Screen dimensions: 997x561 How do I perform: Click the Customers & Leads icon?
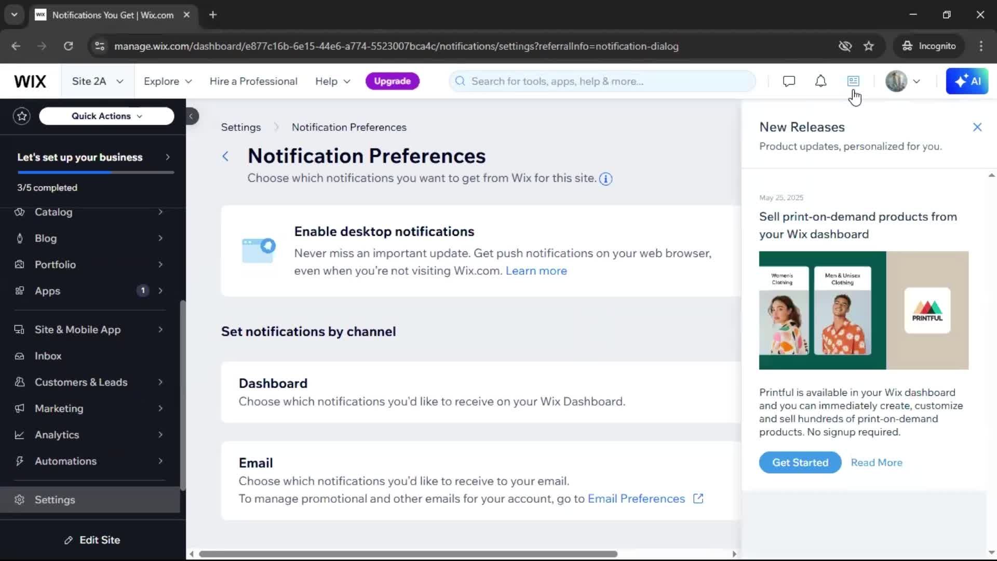point(20,382)
